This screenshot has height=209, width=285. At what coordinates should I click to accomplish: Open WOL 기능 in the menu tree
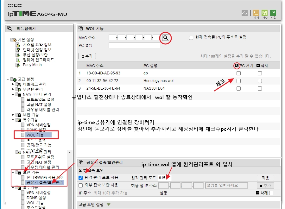click(x=35, y=135)
